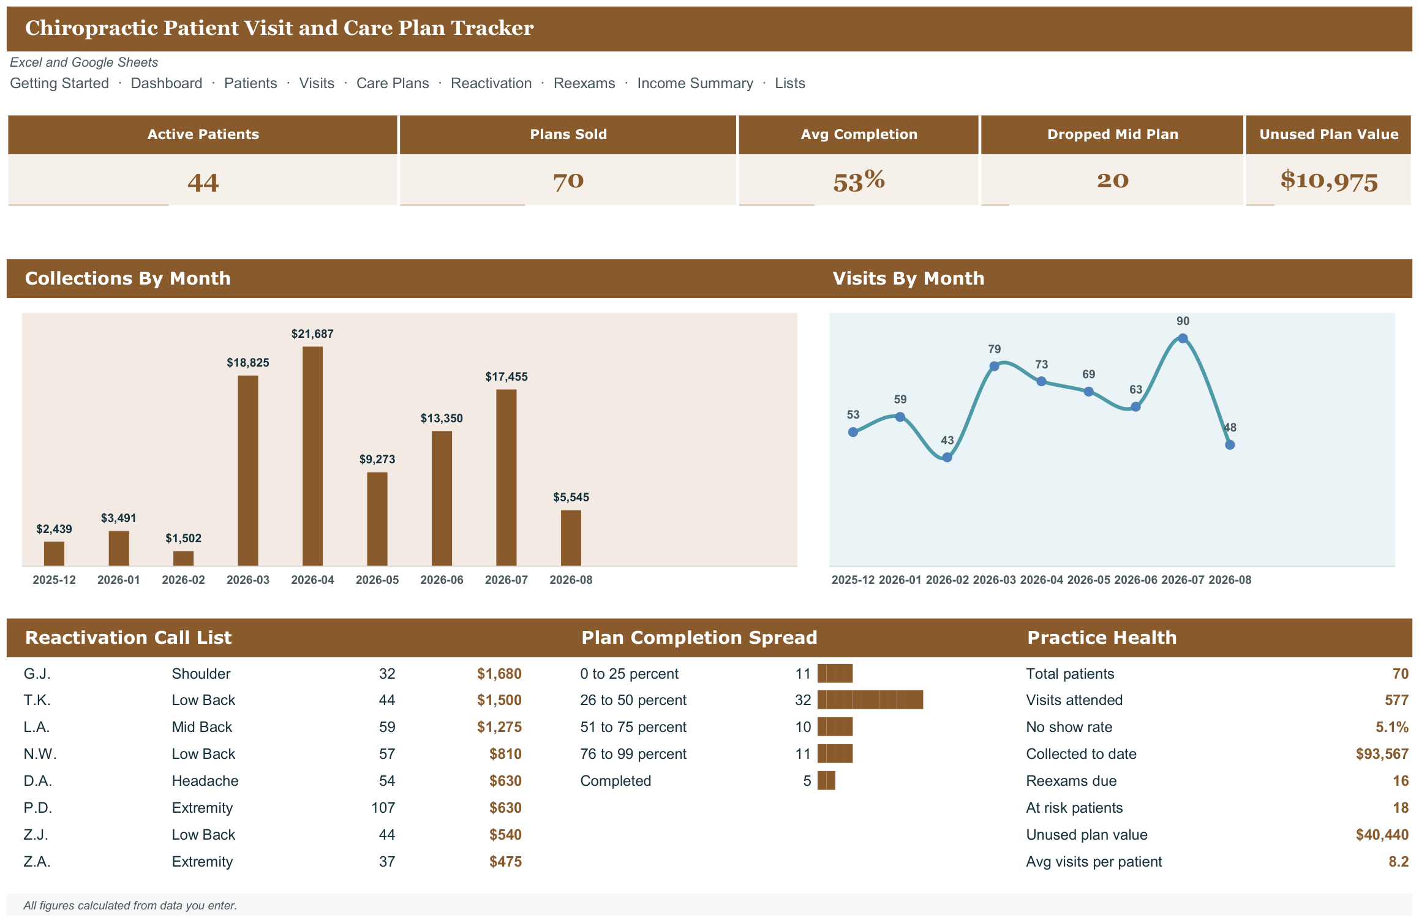Click the Completed plans bar
Screen dimensions: 1419x918
826,780
